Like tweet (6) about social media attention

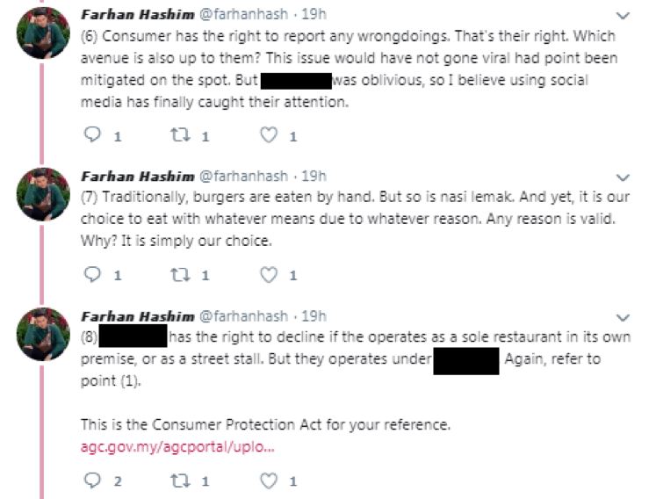pos(270,136)
